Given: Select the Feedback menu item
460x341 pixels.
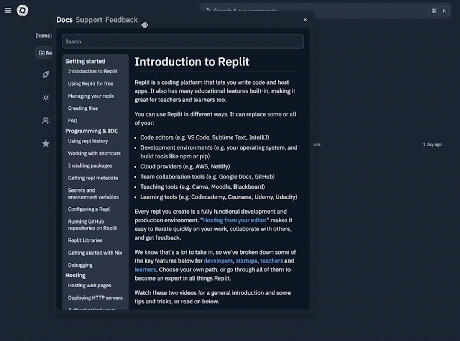Looking at the screenshot, I should click(x=122, y=20).
